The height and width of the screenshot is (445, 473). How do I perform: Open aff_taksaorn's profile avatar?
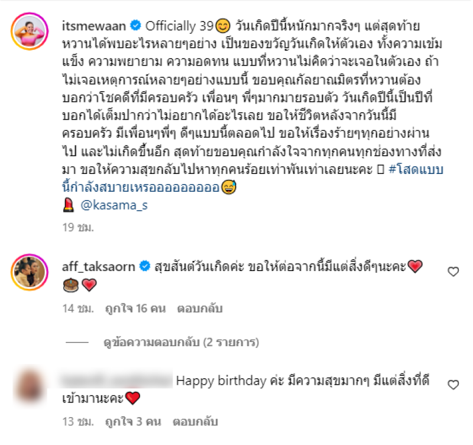30,272
